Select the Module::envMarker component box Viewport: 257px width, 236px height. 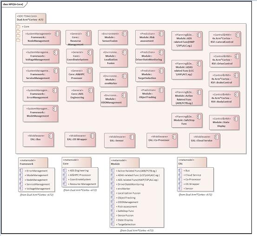113,79
